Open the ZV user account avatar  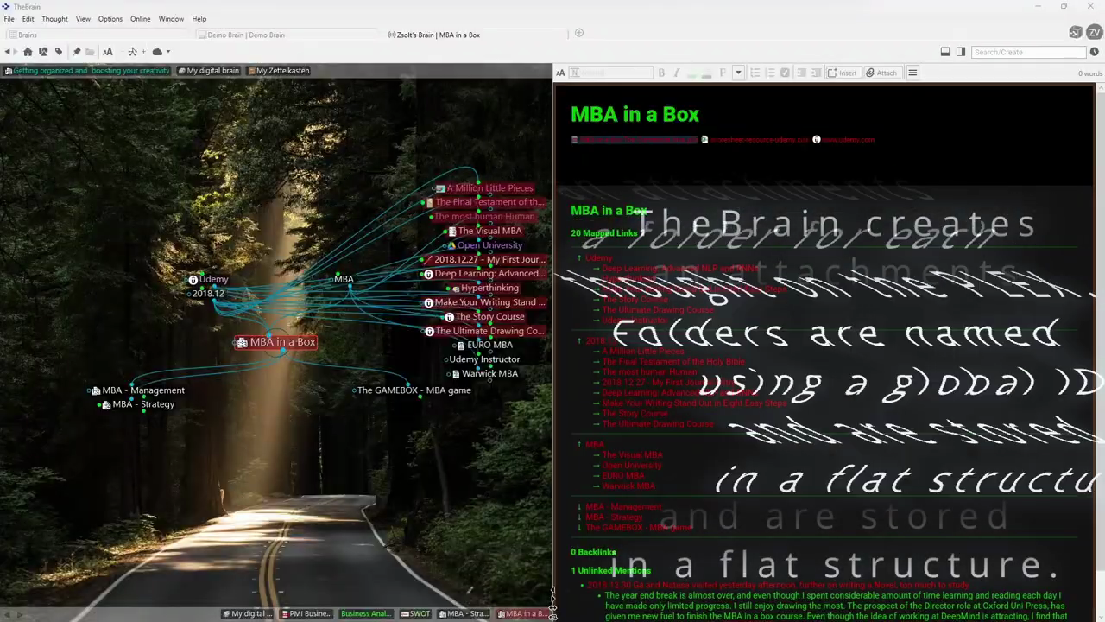(x=1094, y=32)
